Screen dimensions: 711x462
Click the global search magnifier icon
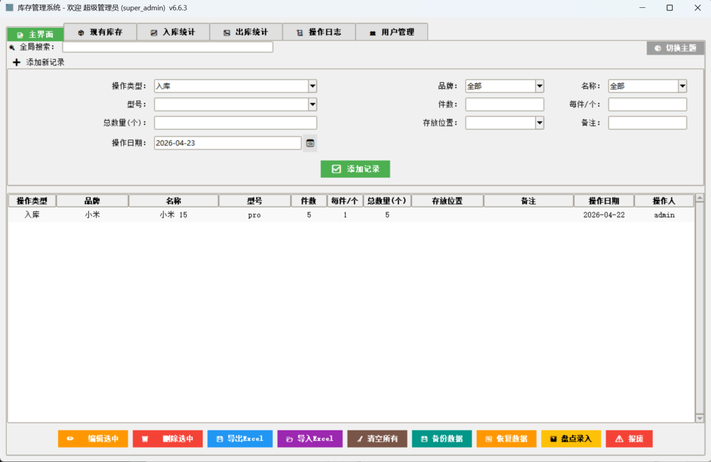12,47
